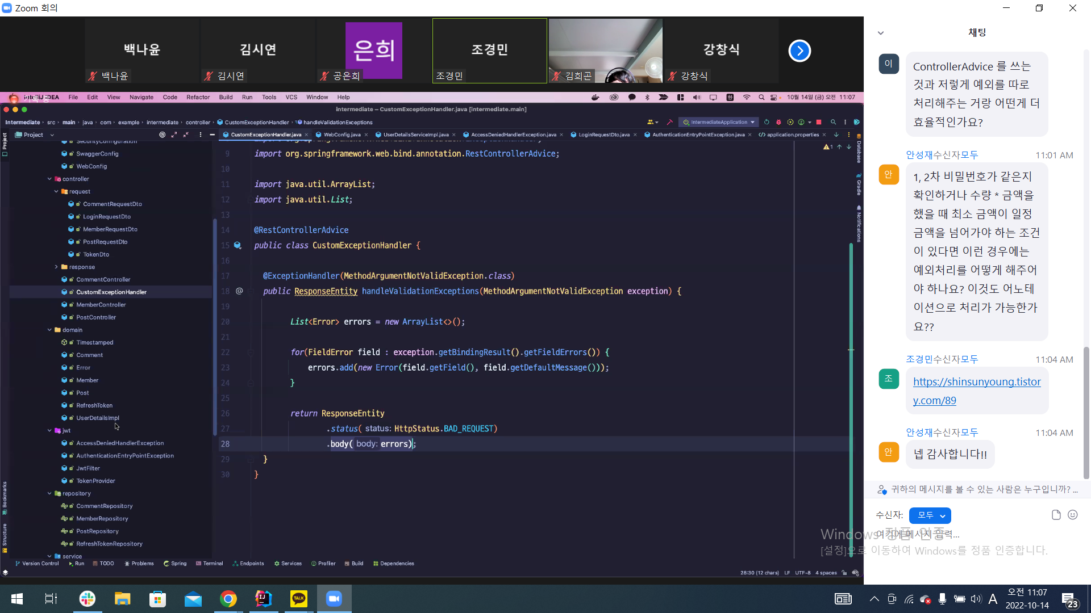Select 조경민 participant video tile

[x=489, y=51]
